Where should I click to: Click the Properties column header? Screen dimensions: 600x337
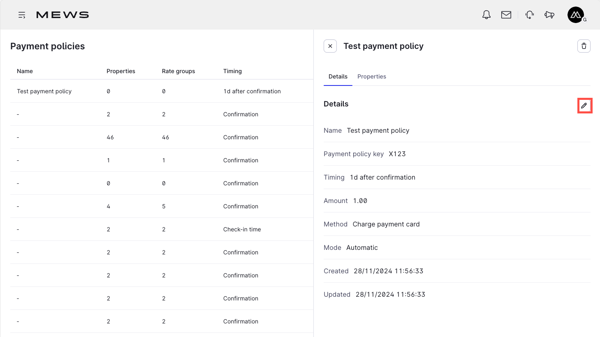click(121, 71)
